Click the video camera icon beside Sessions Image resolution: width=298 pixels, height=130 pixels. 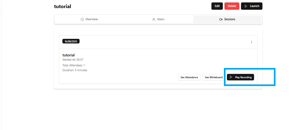221,19
